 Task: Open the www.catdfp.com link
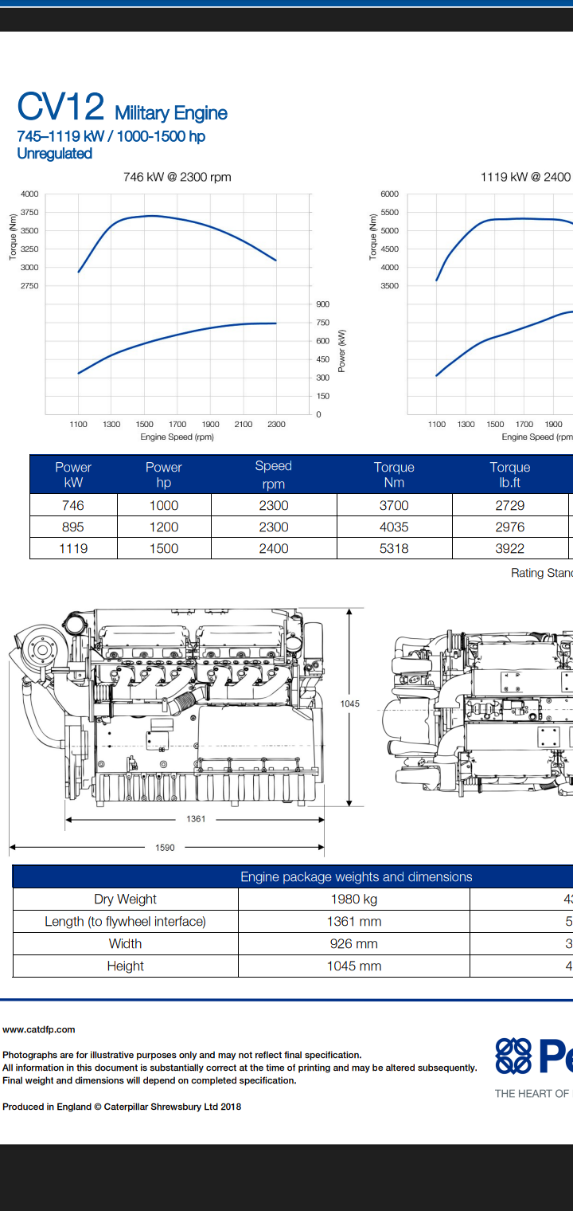(x=39, y=1029)
